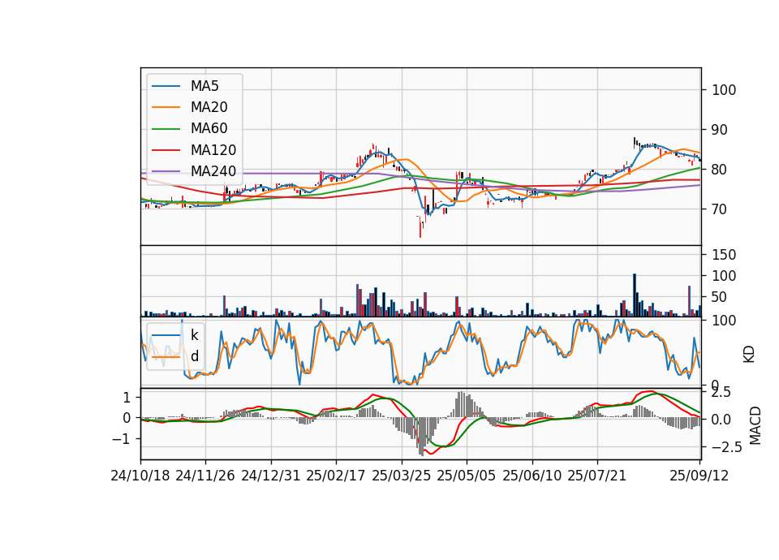Click the deepest MACD histogram trough

pyautogui.click(x=421, y=437)
